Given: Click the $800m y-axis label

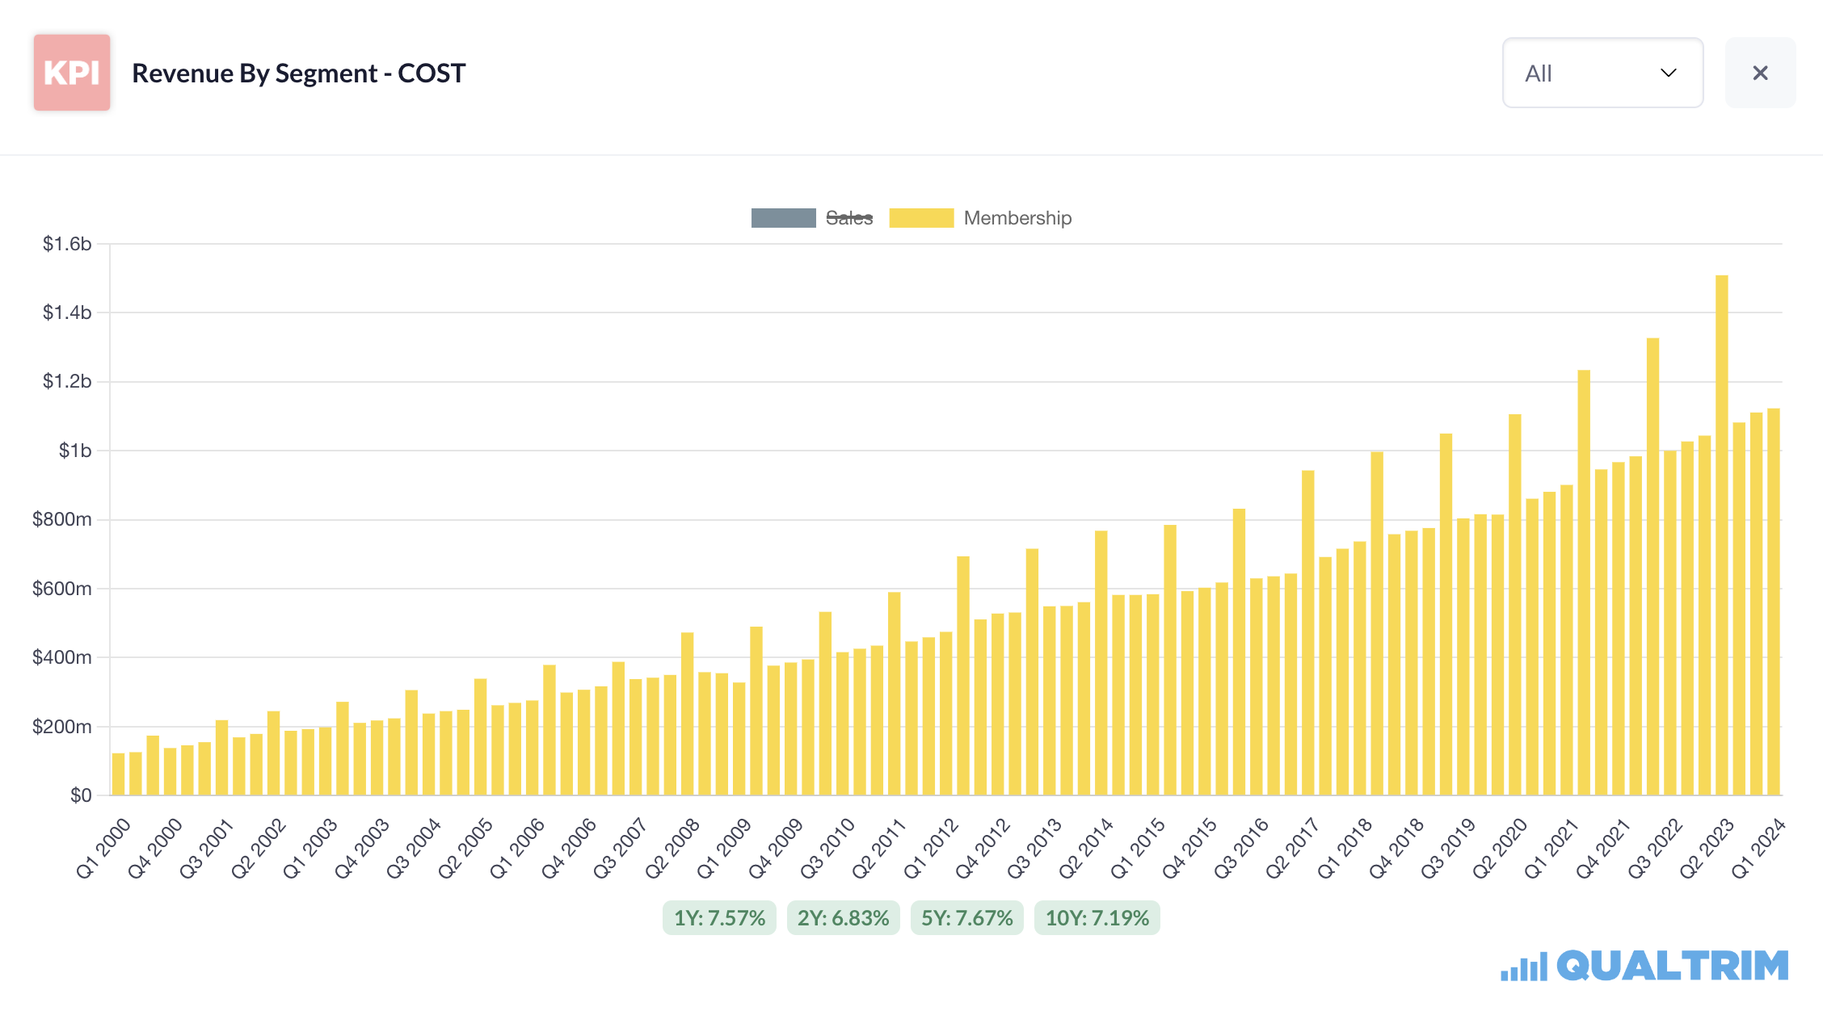Looking at the screenshot, I should (62, 519).
